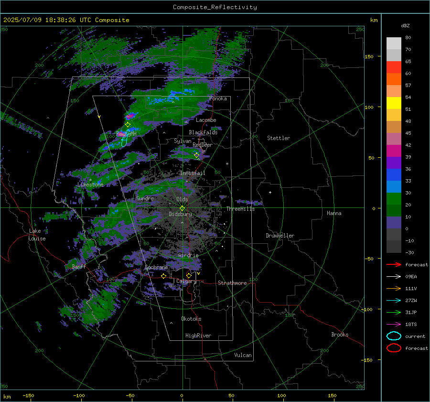This screenshot has height=402, width=430.
Task: Click the Cochrane town label
Action: (x=156, y=267)
